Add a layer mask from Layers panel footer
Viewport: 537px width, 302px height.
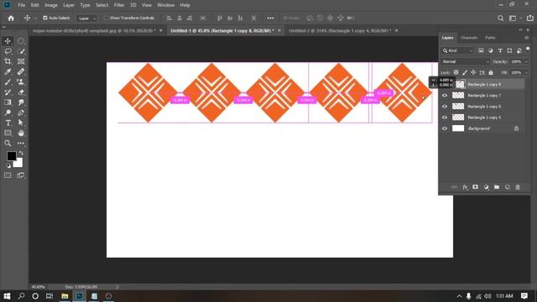[476, 187]
